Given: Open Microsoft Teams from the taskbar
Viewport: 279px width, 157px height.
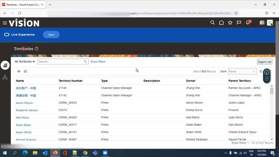Looking at the screenshot, I should (95, 153).
